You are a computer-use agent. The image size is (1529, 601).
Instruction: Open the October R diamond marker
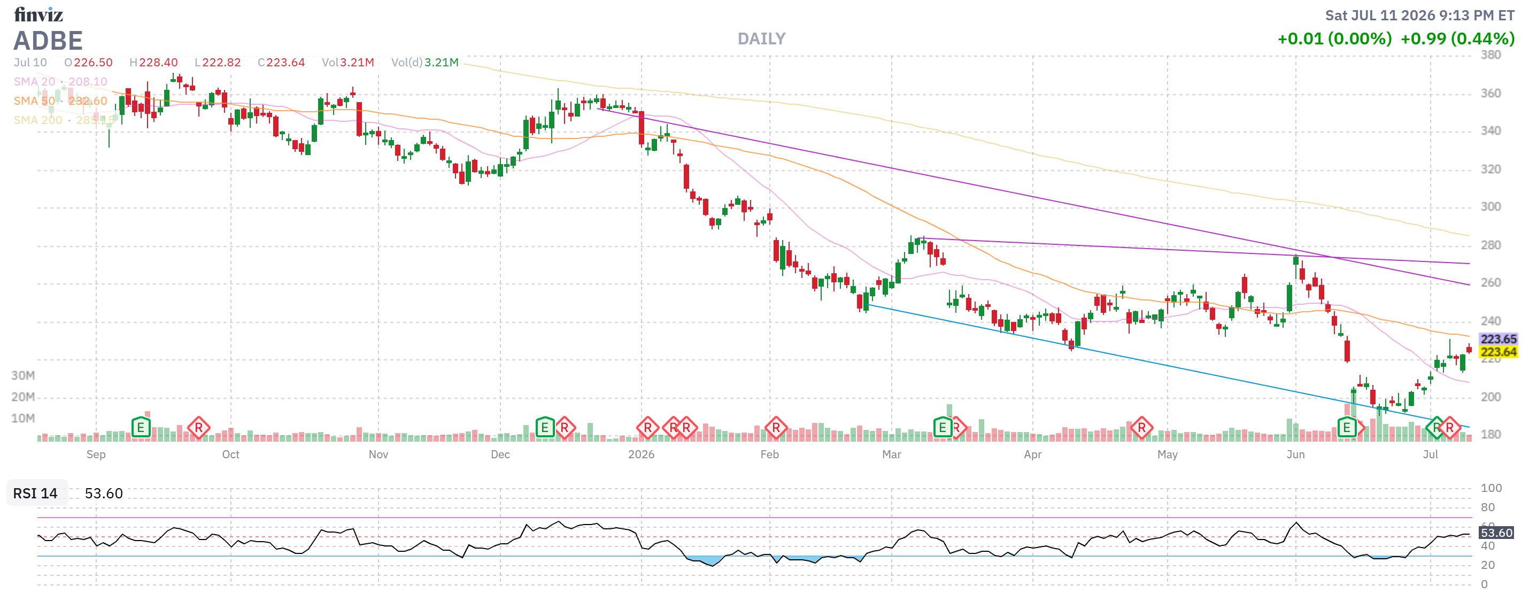pyautogui.click(x=198, y=427)
